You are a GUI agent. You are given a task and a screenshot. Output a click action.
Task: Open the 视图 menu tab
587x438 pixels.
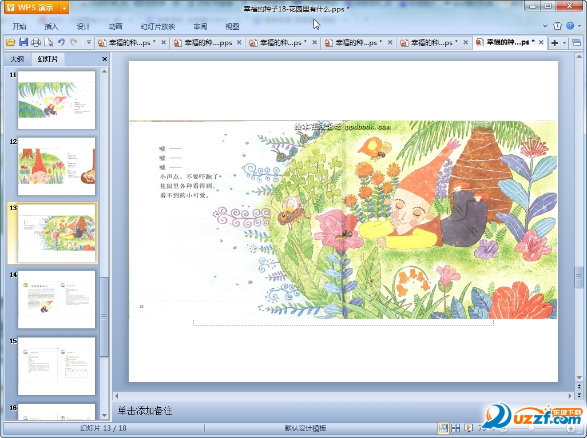pyautogui.click(x=232, y=26)
